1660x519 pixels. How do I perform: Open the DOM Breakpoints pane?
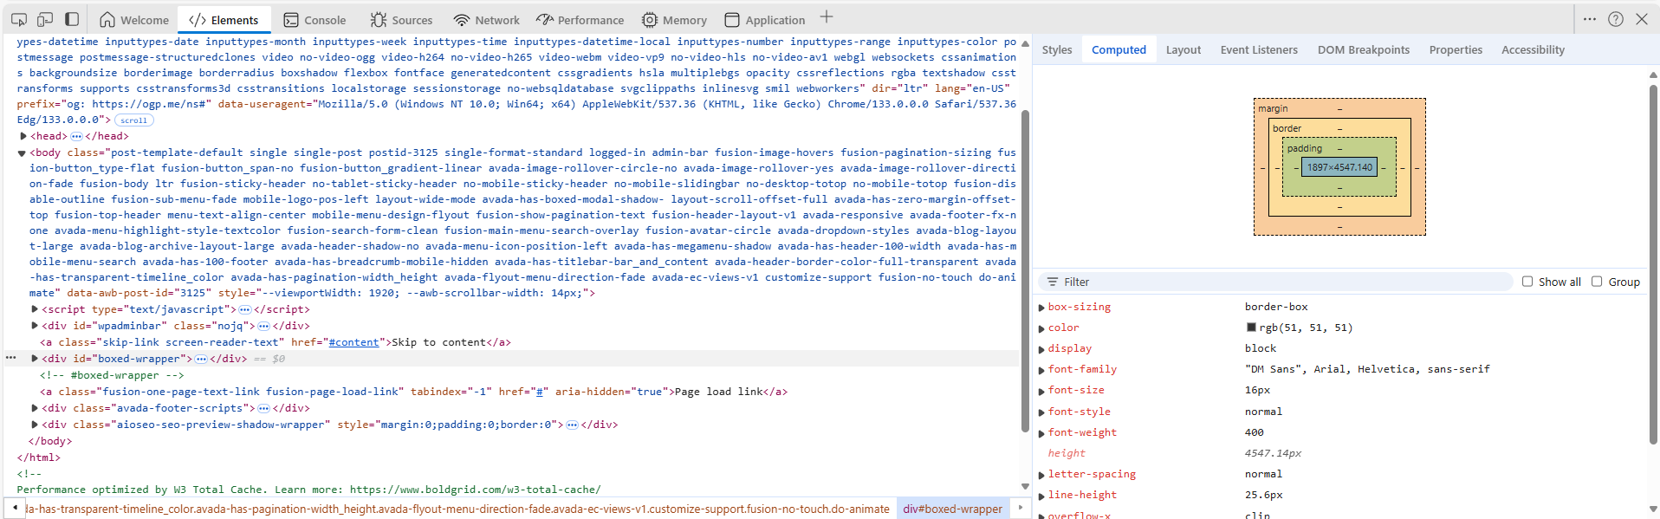coord(1364,49)
